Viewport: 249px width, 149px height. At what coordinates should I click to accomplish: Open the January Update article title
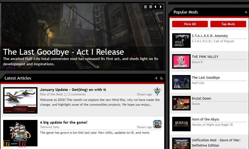[73, 90]
